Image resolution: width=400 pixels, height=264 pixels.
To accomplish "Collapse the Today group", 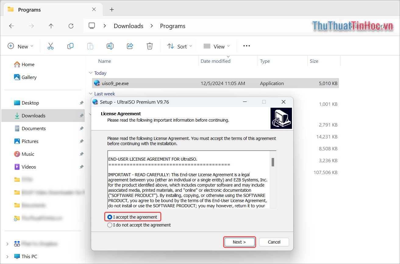I will click(91, 73).
